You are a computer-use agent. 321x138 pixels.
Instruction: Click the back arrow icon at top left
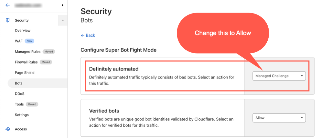(x=8, y=5)
